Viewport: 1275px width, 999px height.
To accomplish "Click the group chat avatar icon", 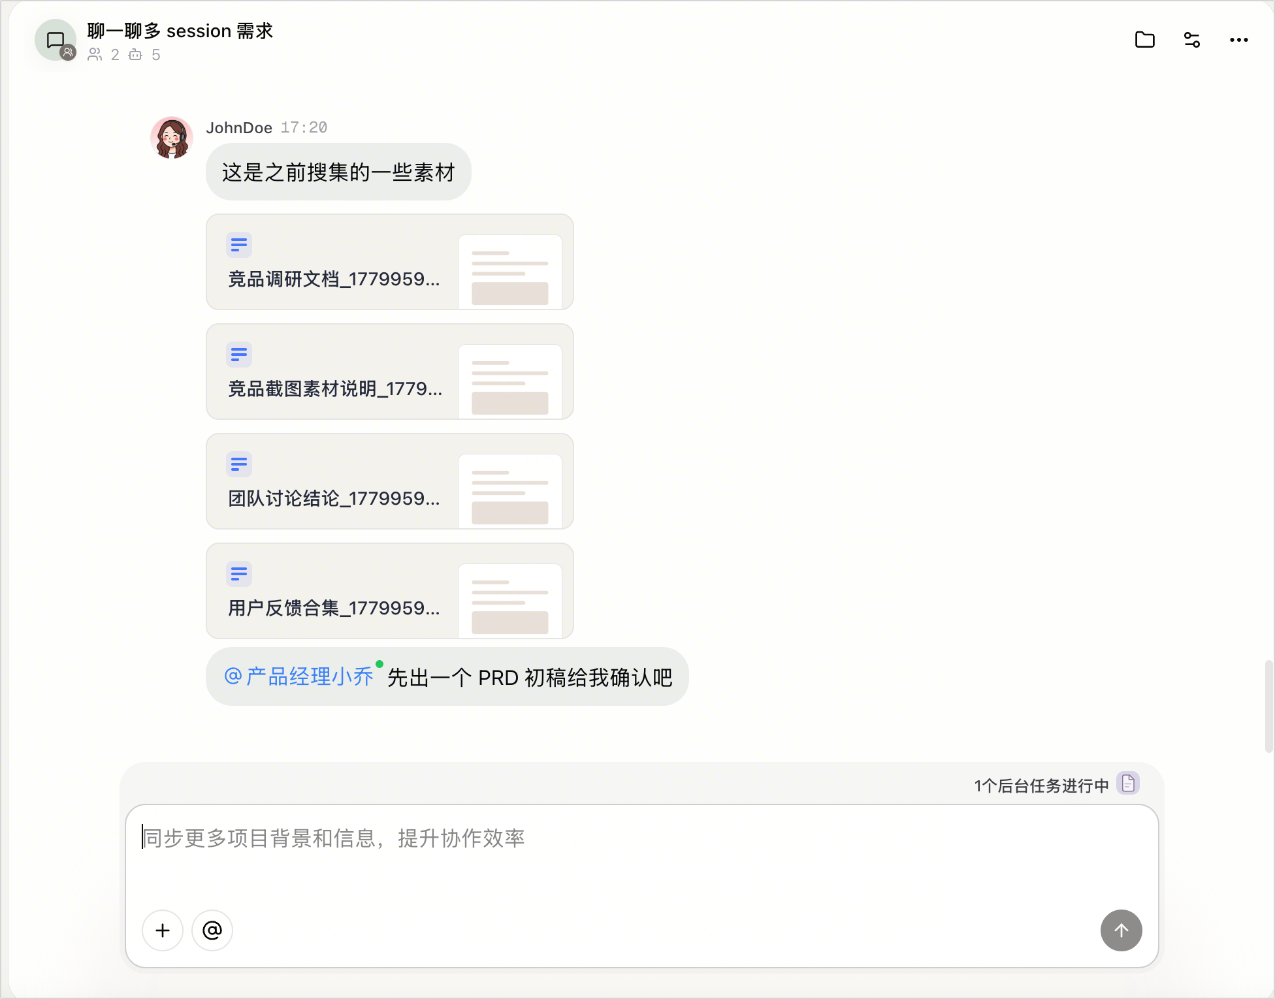I will tap(56, 40).
